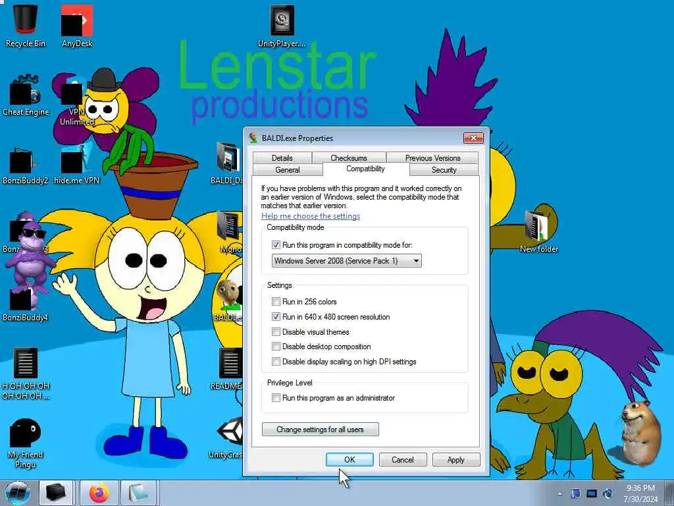Check Disable display scaling on high DPI
Screen dimensions: 674x506
[x=276, y=362]
